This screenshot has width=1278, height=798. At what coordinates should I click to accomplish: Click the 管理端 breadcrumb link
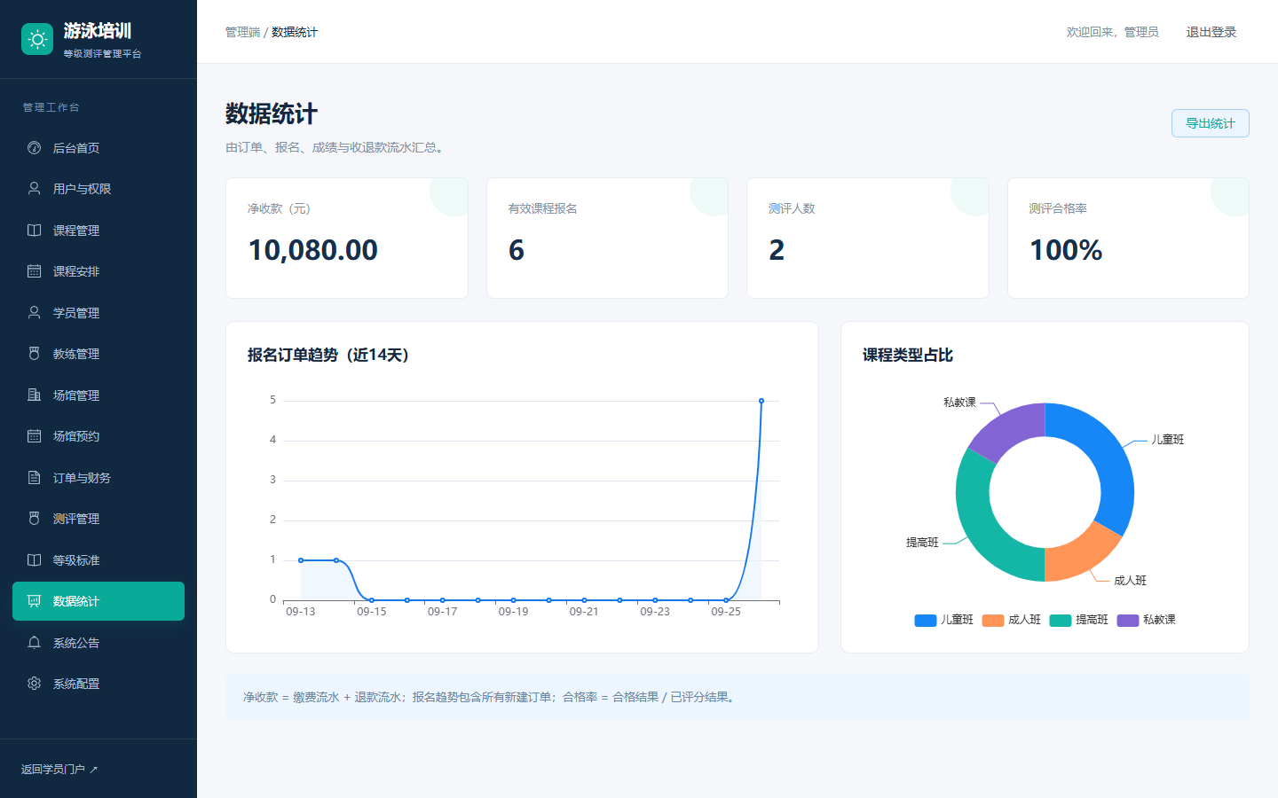242,32
